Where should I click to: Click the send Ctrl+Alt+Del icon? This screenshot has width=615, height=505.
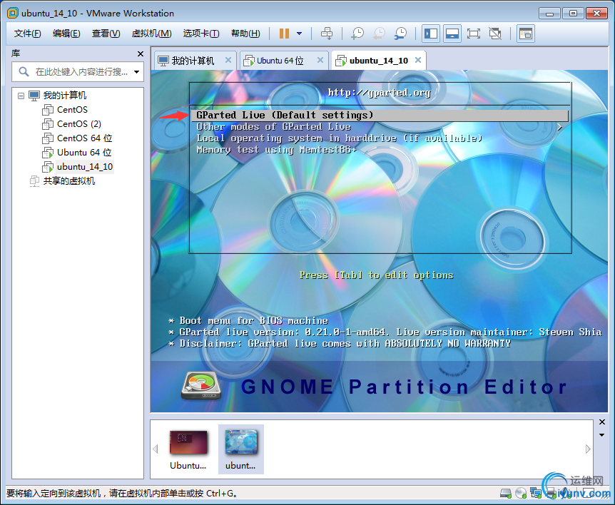tap(326, 34)
